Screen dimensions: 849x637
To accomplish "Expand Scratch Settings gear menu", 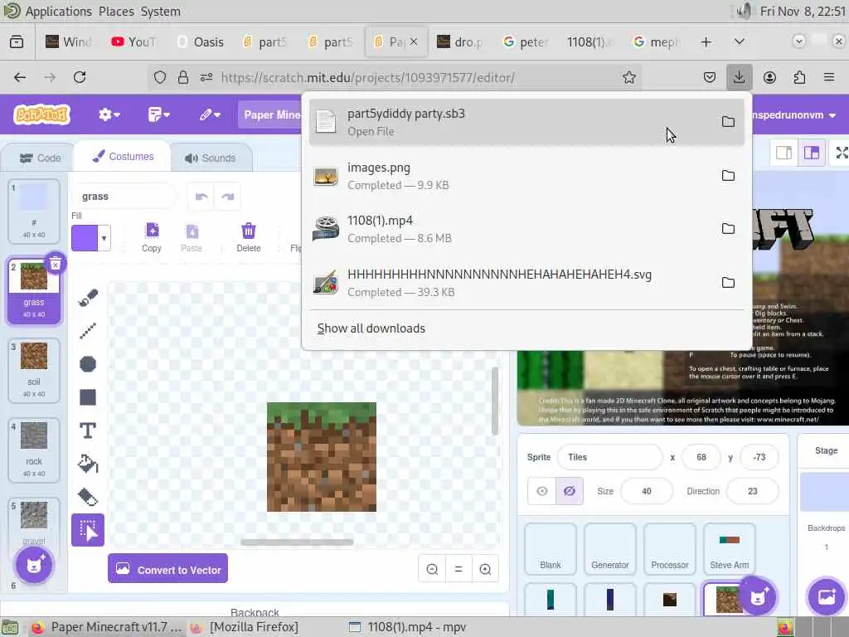I will pyautogui.click(x=109, y=114).
